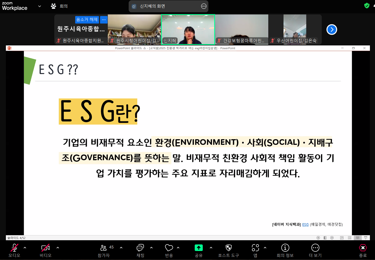The width and height of the screenshot is (375, 260).
Task: Open 회의 정보 meeting info icon
Action: [285, 248]
